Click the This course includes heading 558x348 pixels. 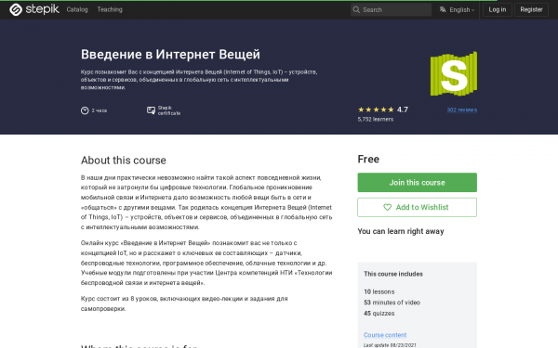(x=393, y=274)
